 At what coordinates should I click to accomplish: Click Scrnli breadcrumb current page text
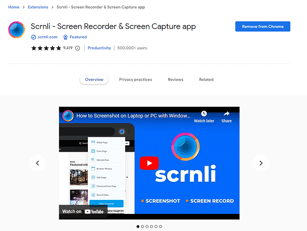(x=101, y=7)
